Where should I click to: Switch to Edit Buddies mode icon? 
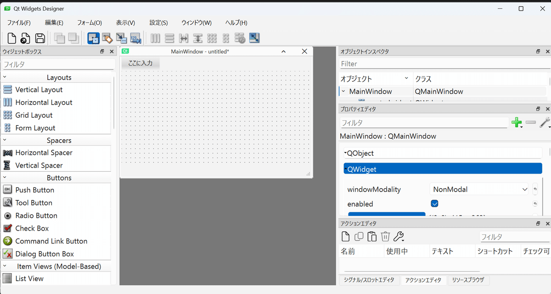pos(121,38)
